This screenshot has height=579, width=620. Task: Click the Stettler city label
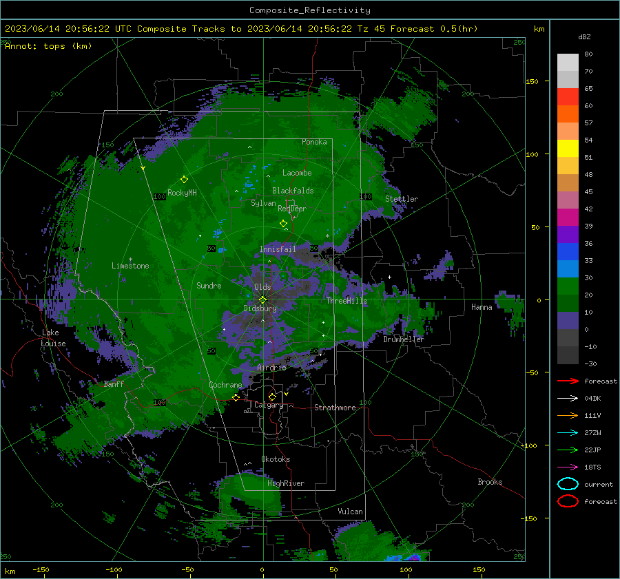[x=402, y=199]
